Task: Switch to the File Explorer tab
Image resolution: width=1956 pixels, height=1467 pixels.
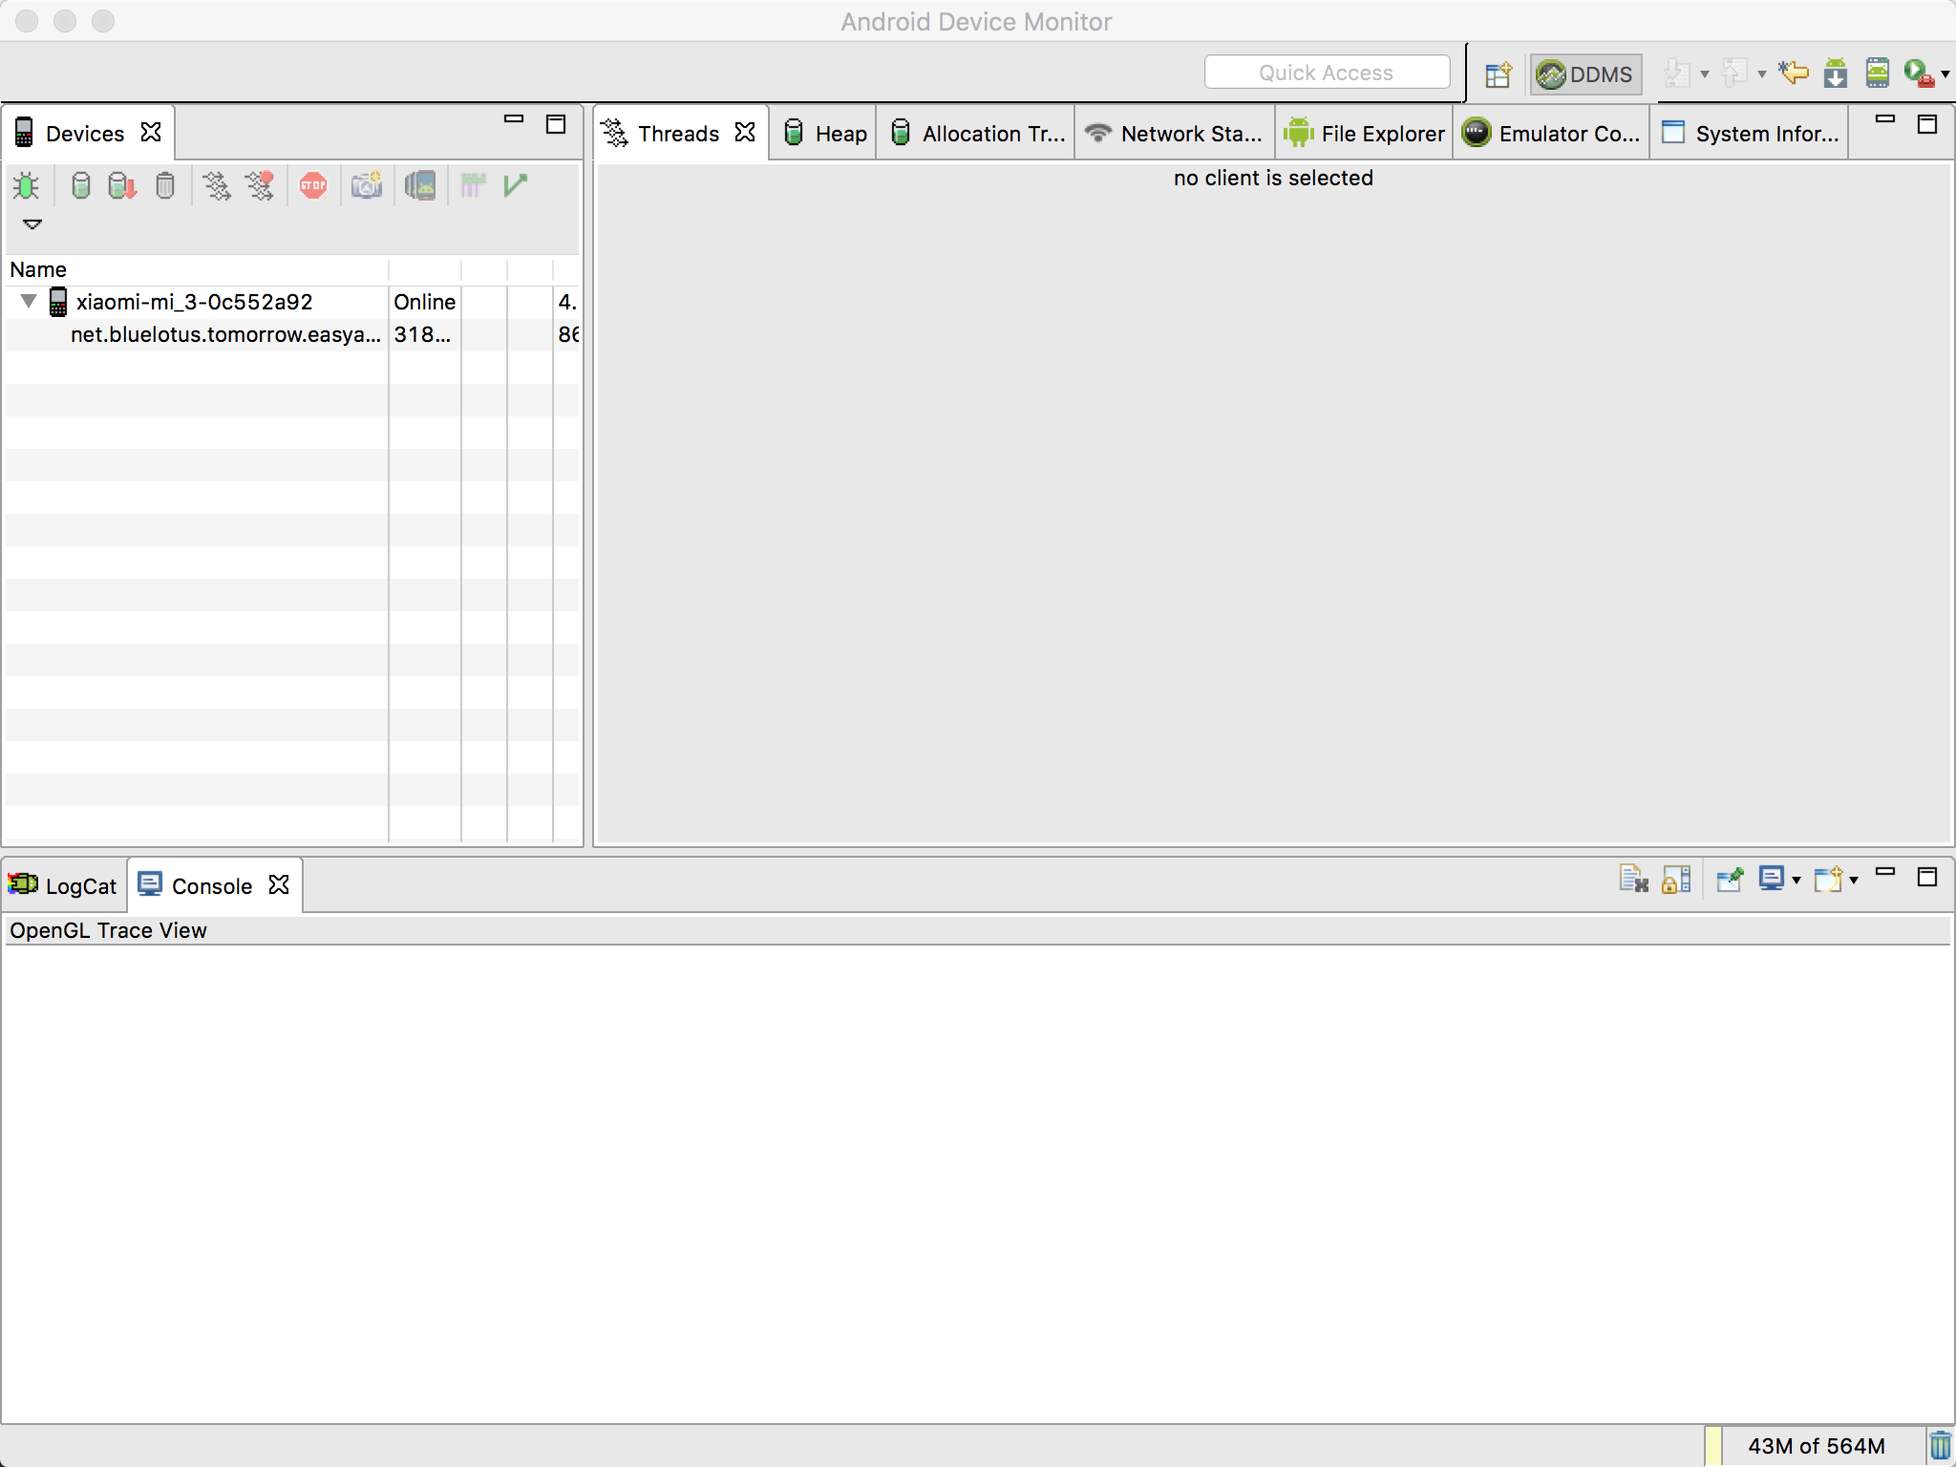Action: click(x=1365, y=134)
